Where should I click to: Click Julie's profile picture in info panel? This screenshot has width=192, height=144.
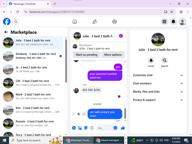158,40
